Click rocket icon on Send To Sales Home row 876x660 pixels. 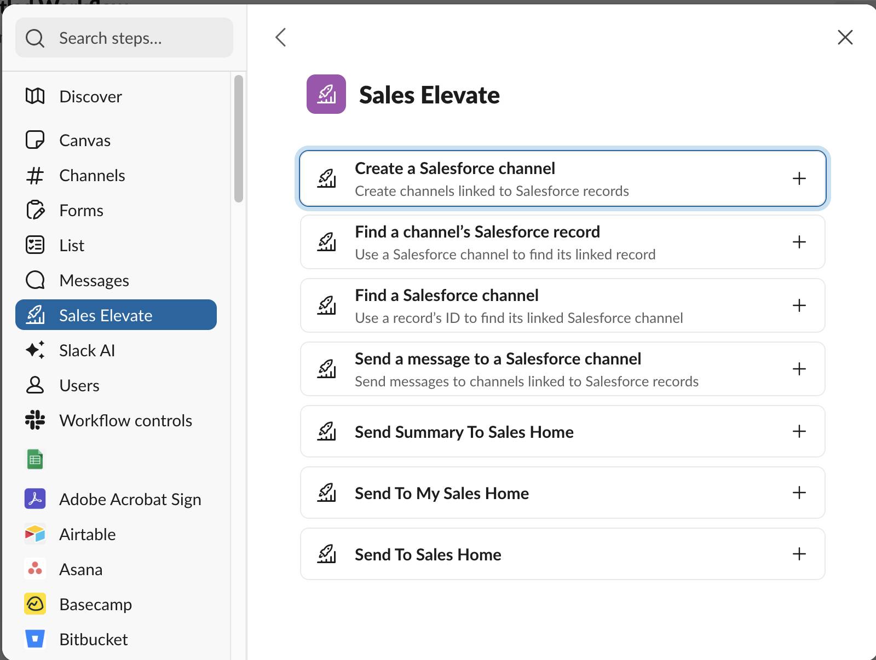[327, 554]
